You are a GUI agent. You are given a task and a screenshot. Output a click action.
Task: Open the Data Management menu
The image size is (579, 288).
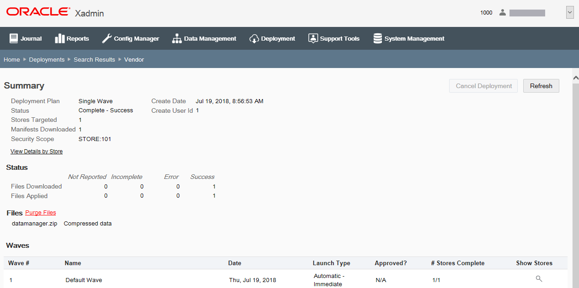coord(204,38)
